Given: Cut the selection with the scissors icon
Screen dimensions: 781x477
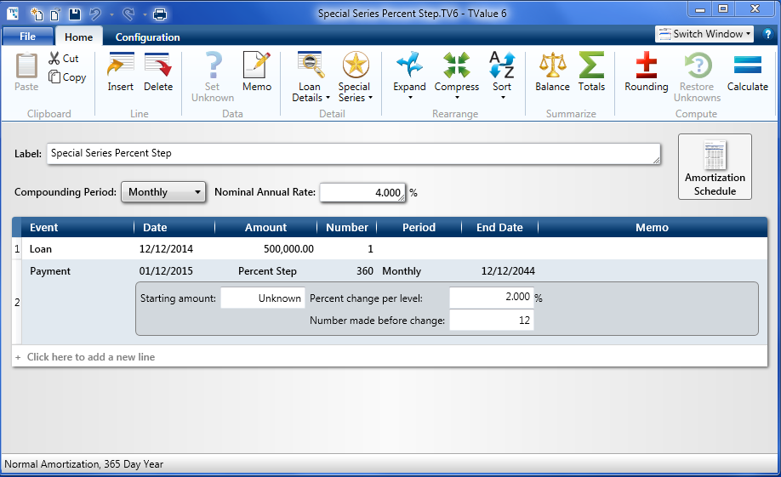Looking at the screenshot, I should pyautogui.click(x=64, y=59).
